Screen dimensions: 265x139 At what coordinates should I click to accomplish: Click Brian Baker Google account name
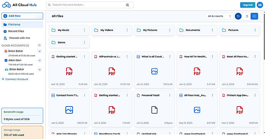[16, 51]
